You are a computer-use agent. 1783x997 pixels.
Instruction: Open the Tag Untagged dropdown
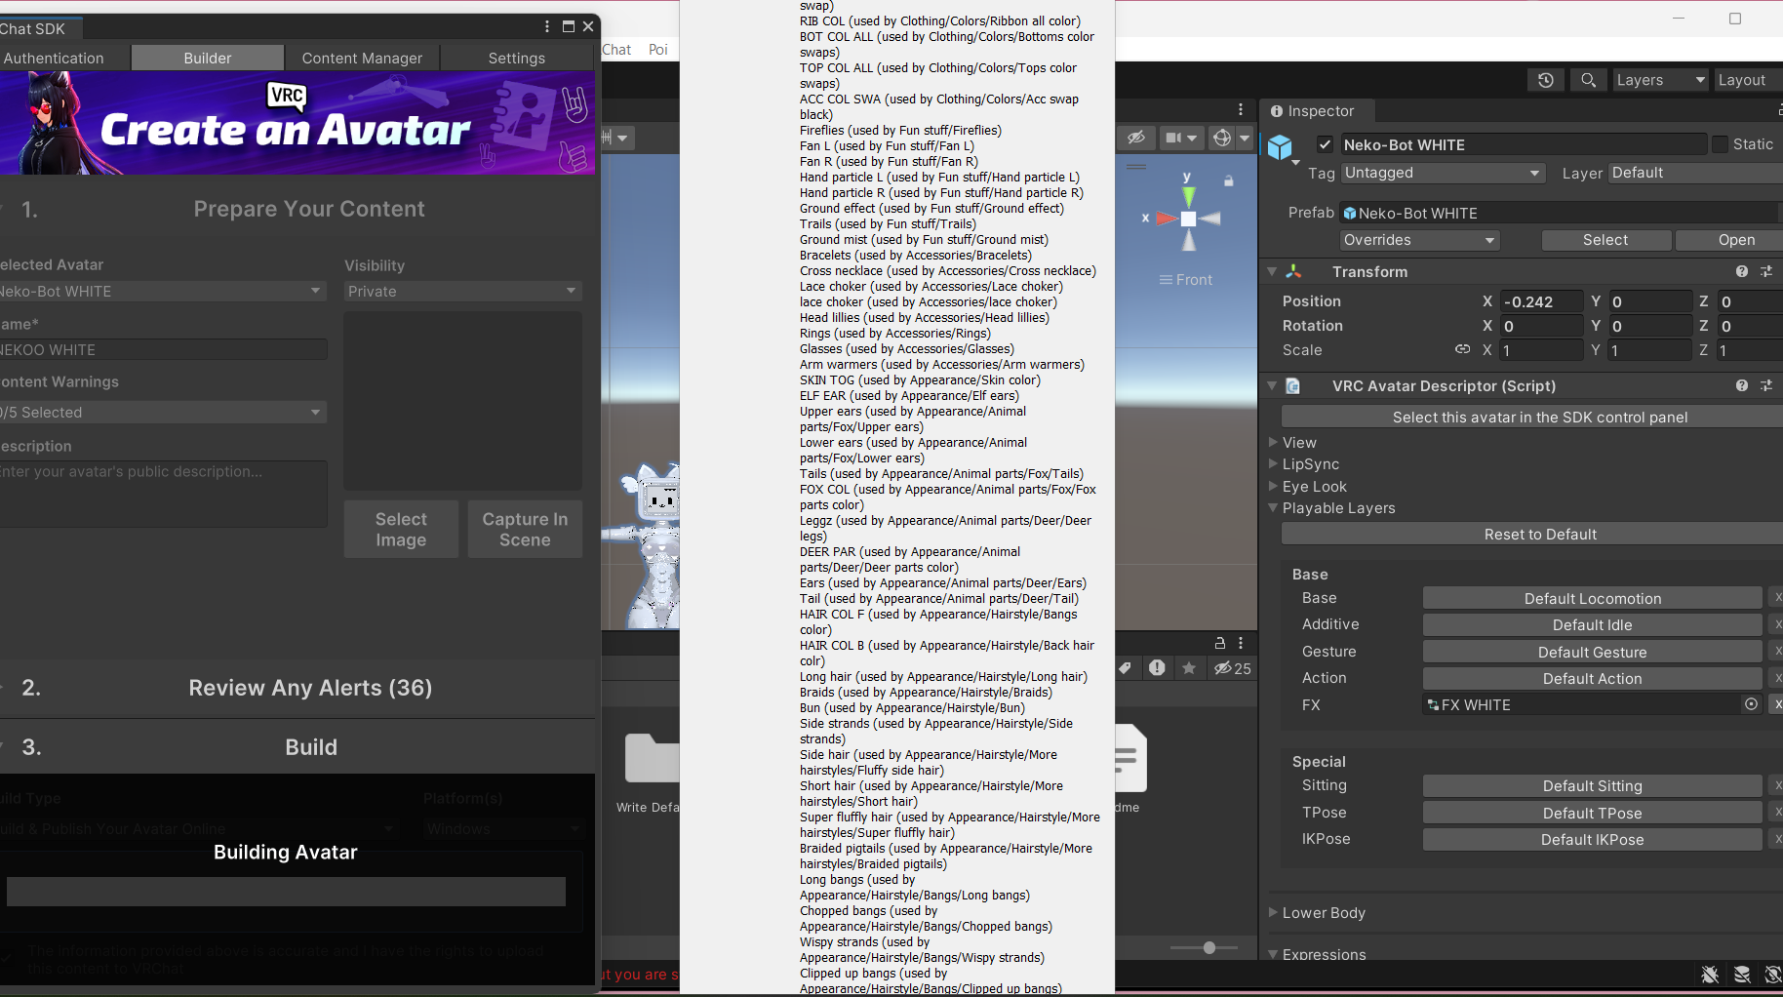[x=1444, y=173]
